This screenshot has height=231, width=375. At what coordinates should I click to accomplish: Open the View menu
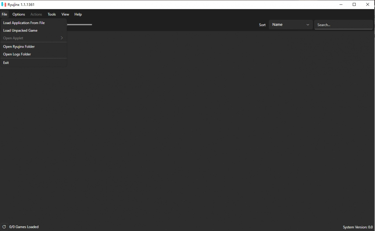65,14
